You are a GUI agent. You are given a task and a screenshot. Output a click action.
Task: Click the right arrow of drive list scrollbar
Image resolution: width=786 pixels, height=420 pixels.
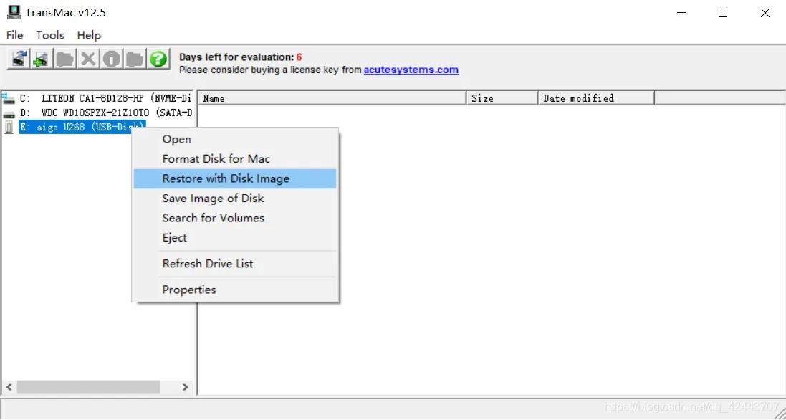[185, 387]
